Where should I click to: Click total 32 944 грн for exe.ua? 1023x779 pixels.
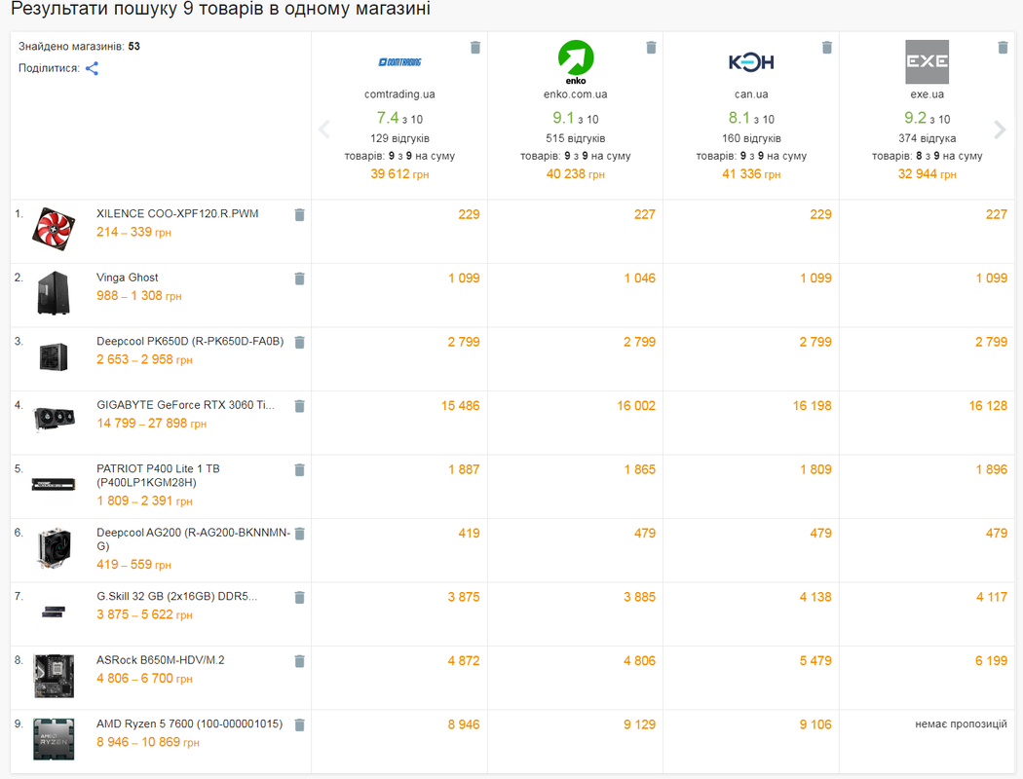928,174
